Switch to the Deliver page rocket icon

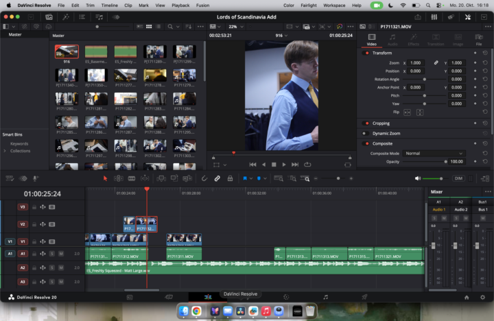(x=364, y=297)
